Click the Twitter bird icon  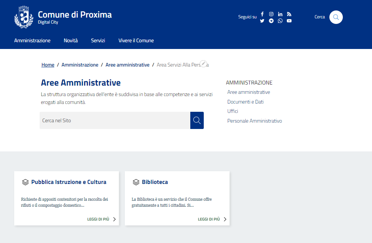click(262, 21)
